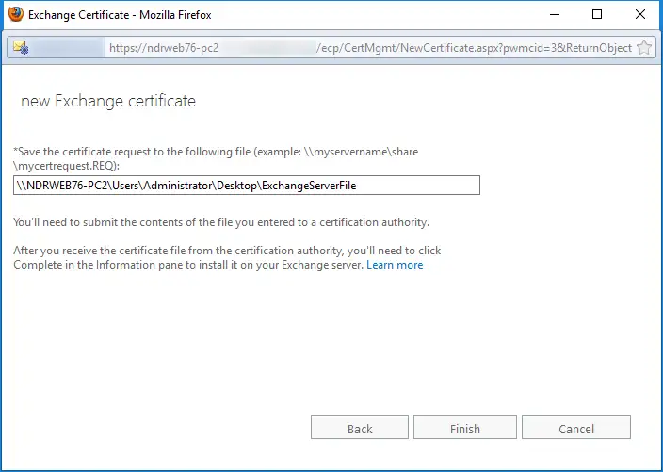Image resolution: width=663 pixels, height=472 pixels.
Task: Click the Finish button
Action: point(464,428)
